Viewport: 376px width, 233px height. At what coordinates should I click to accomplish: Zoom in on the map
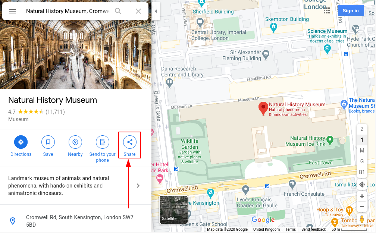coord(362,196)
